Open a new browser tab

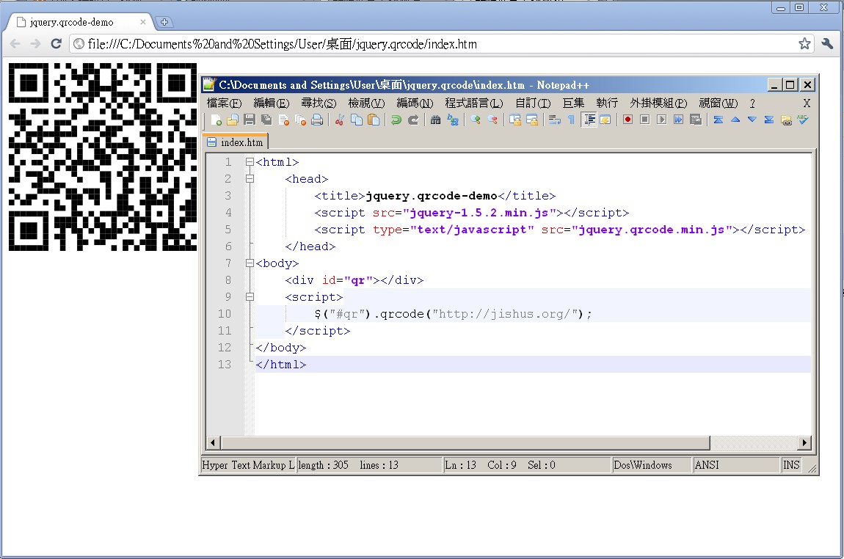pyautogui.click(x=164, y=22)
